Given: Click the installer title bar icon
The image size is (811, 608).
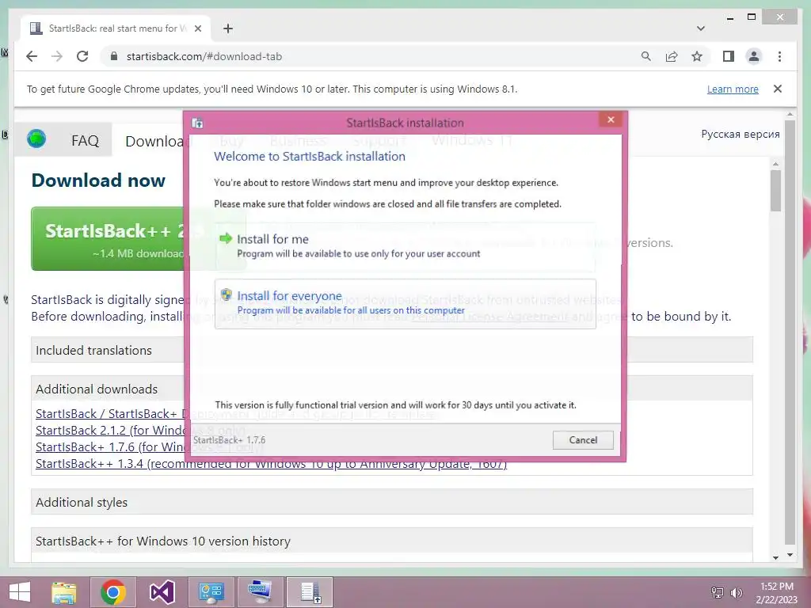Looking at the screenshot, I should (x=197, y=123).
